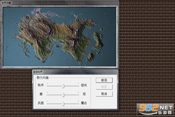This screenshot has height=117, width=175.
Task: Click the 秩序 label
Action: [41, 85]
